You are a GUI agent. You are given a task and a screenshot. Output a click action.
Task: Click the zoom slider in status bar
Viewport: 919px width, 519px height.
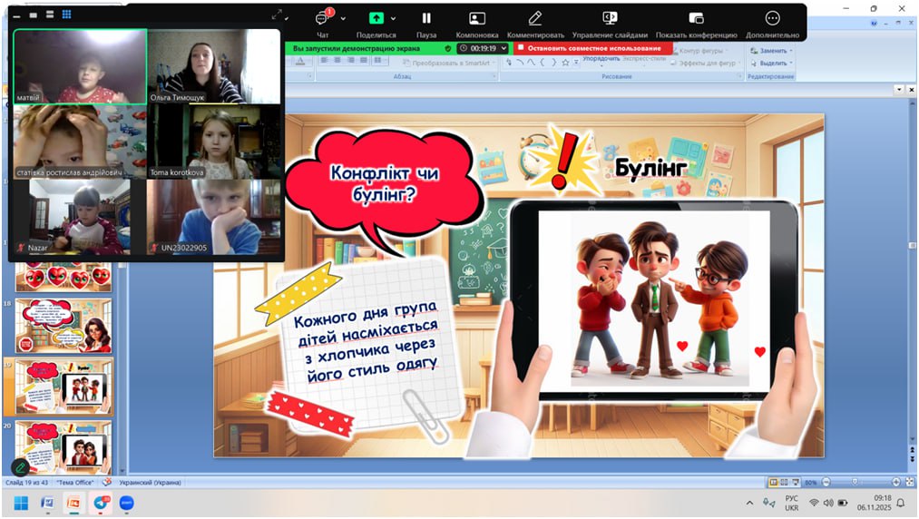pos(853,482)
